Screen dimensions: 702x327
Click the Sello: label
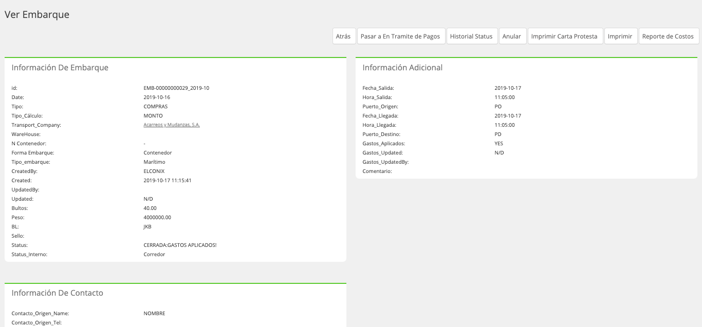point(18,236)
